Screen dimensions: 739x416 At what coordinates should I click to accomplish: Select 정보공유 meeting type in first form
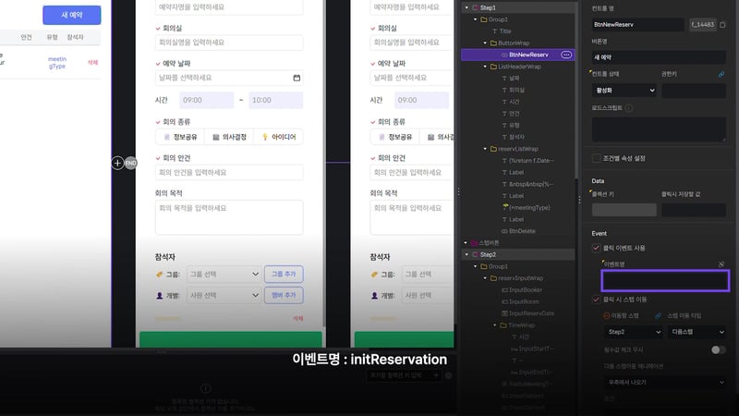(180, 137)
